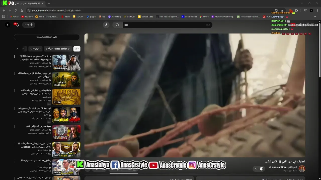Screen dimensions: 321x180
Task: Open options menu for the 1:26:02 video
Action: coord(14,74)
